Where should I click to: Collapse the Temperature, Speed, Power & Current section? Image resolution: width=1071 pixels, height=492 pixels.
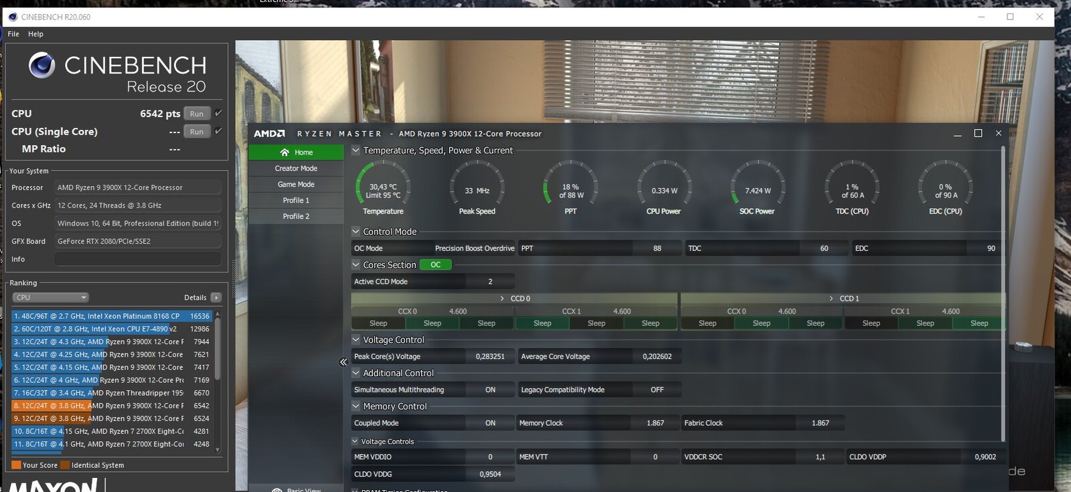(356, 151)
